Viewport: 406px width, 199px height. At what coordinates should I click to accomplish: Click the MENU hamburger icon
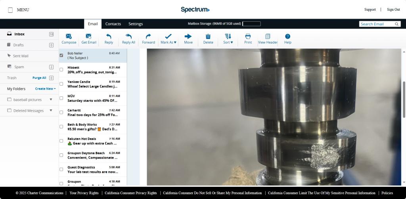10,10
